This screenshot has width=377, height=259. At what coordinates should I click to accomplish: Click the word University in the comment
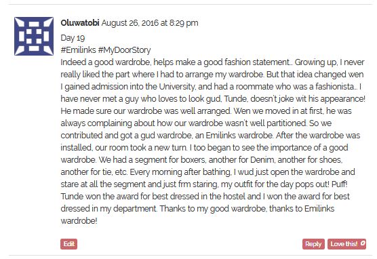(x=176, y=87)
